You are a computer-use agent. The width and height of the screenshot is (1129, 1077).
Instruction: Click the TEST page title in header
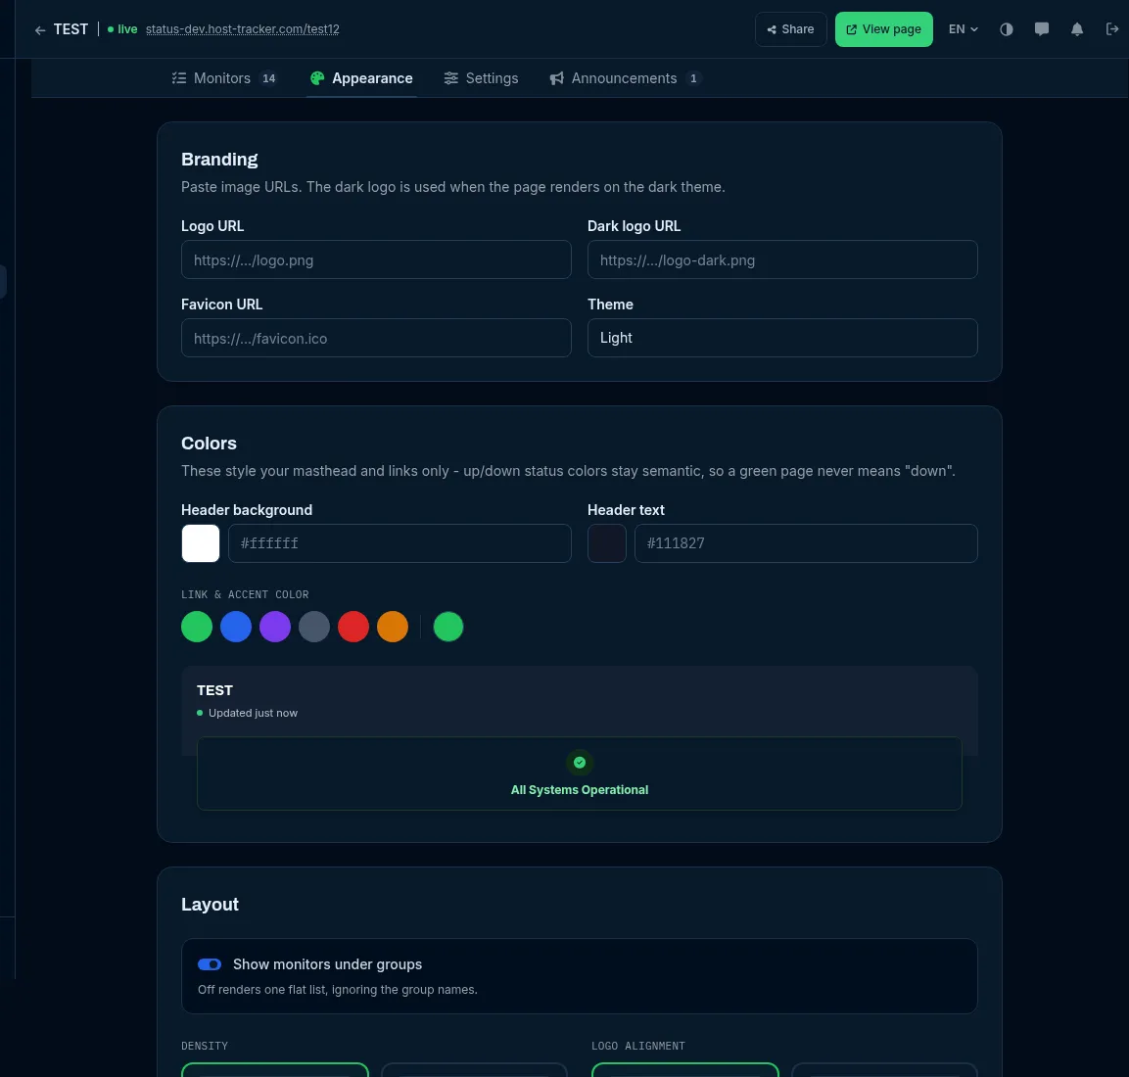71,29
